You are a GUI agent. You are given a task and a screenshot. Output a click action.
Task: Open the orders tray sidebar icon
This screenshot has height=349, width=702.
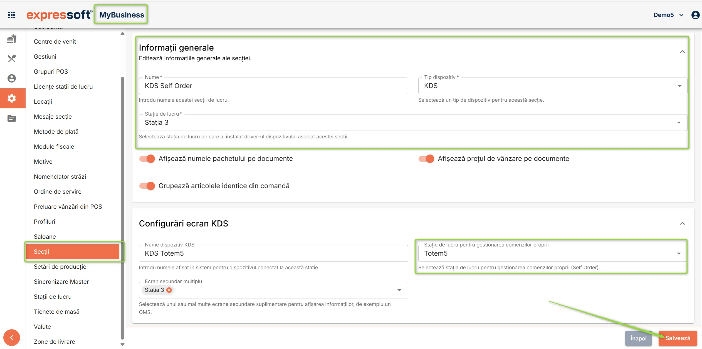[x=12, y=39]
